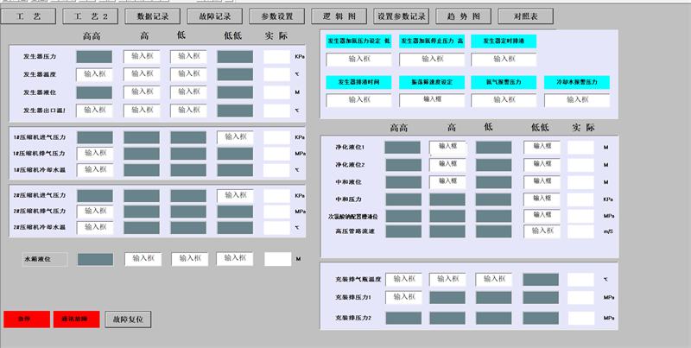The width and height of the screenshot is (691, 348).
Task: Click the 发生器温度 high-high limit input box
Action: coord(94,74)
